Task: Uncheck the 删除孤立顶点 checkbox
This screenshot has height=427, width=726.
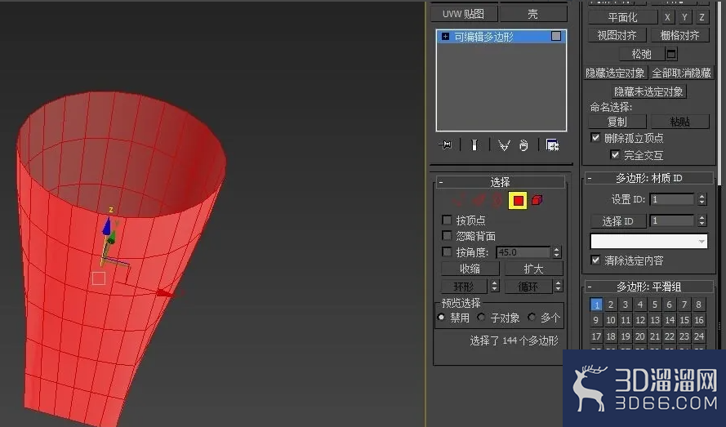Action: pyautogui.click(x=595, y=137)
